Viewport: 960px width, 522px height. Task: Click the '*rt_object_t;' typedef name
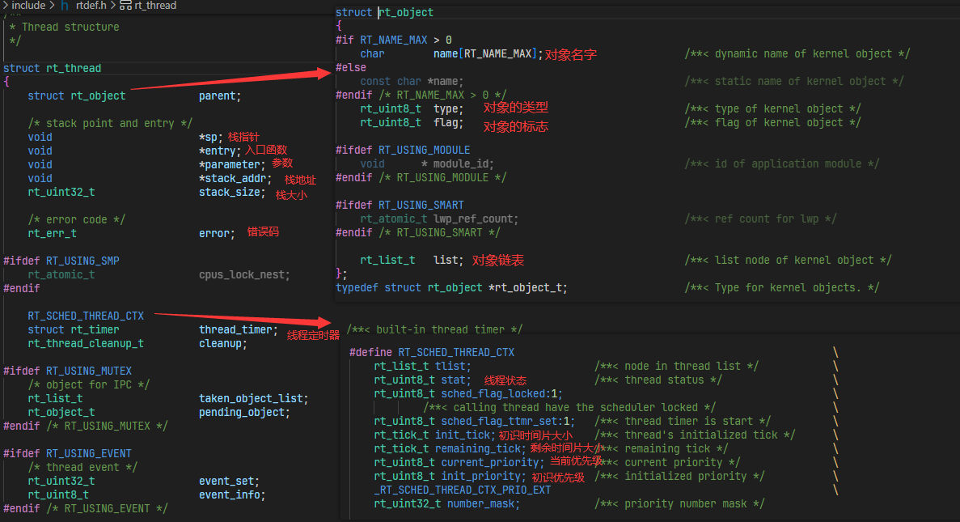(528, 287)
